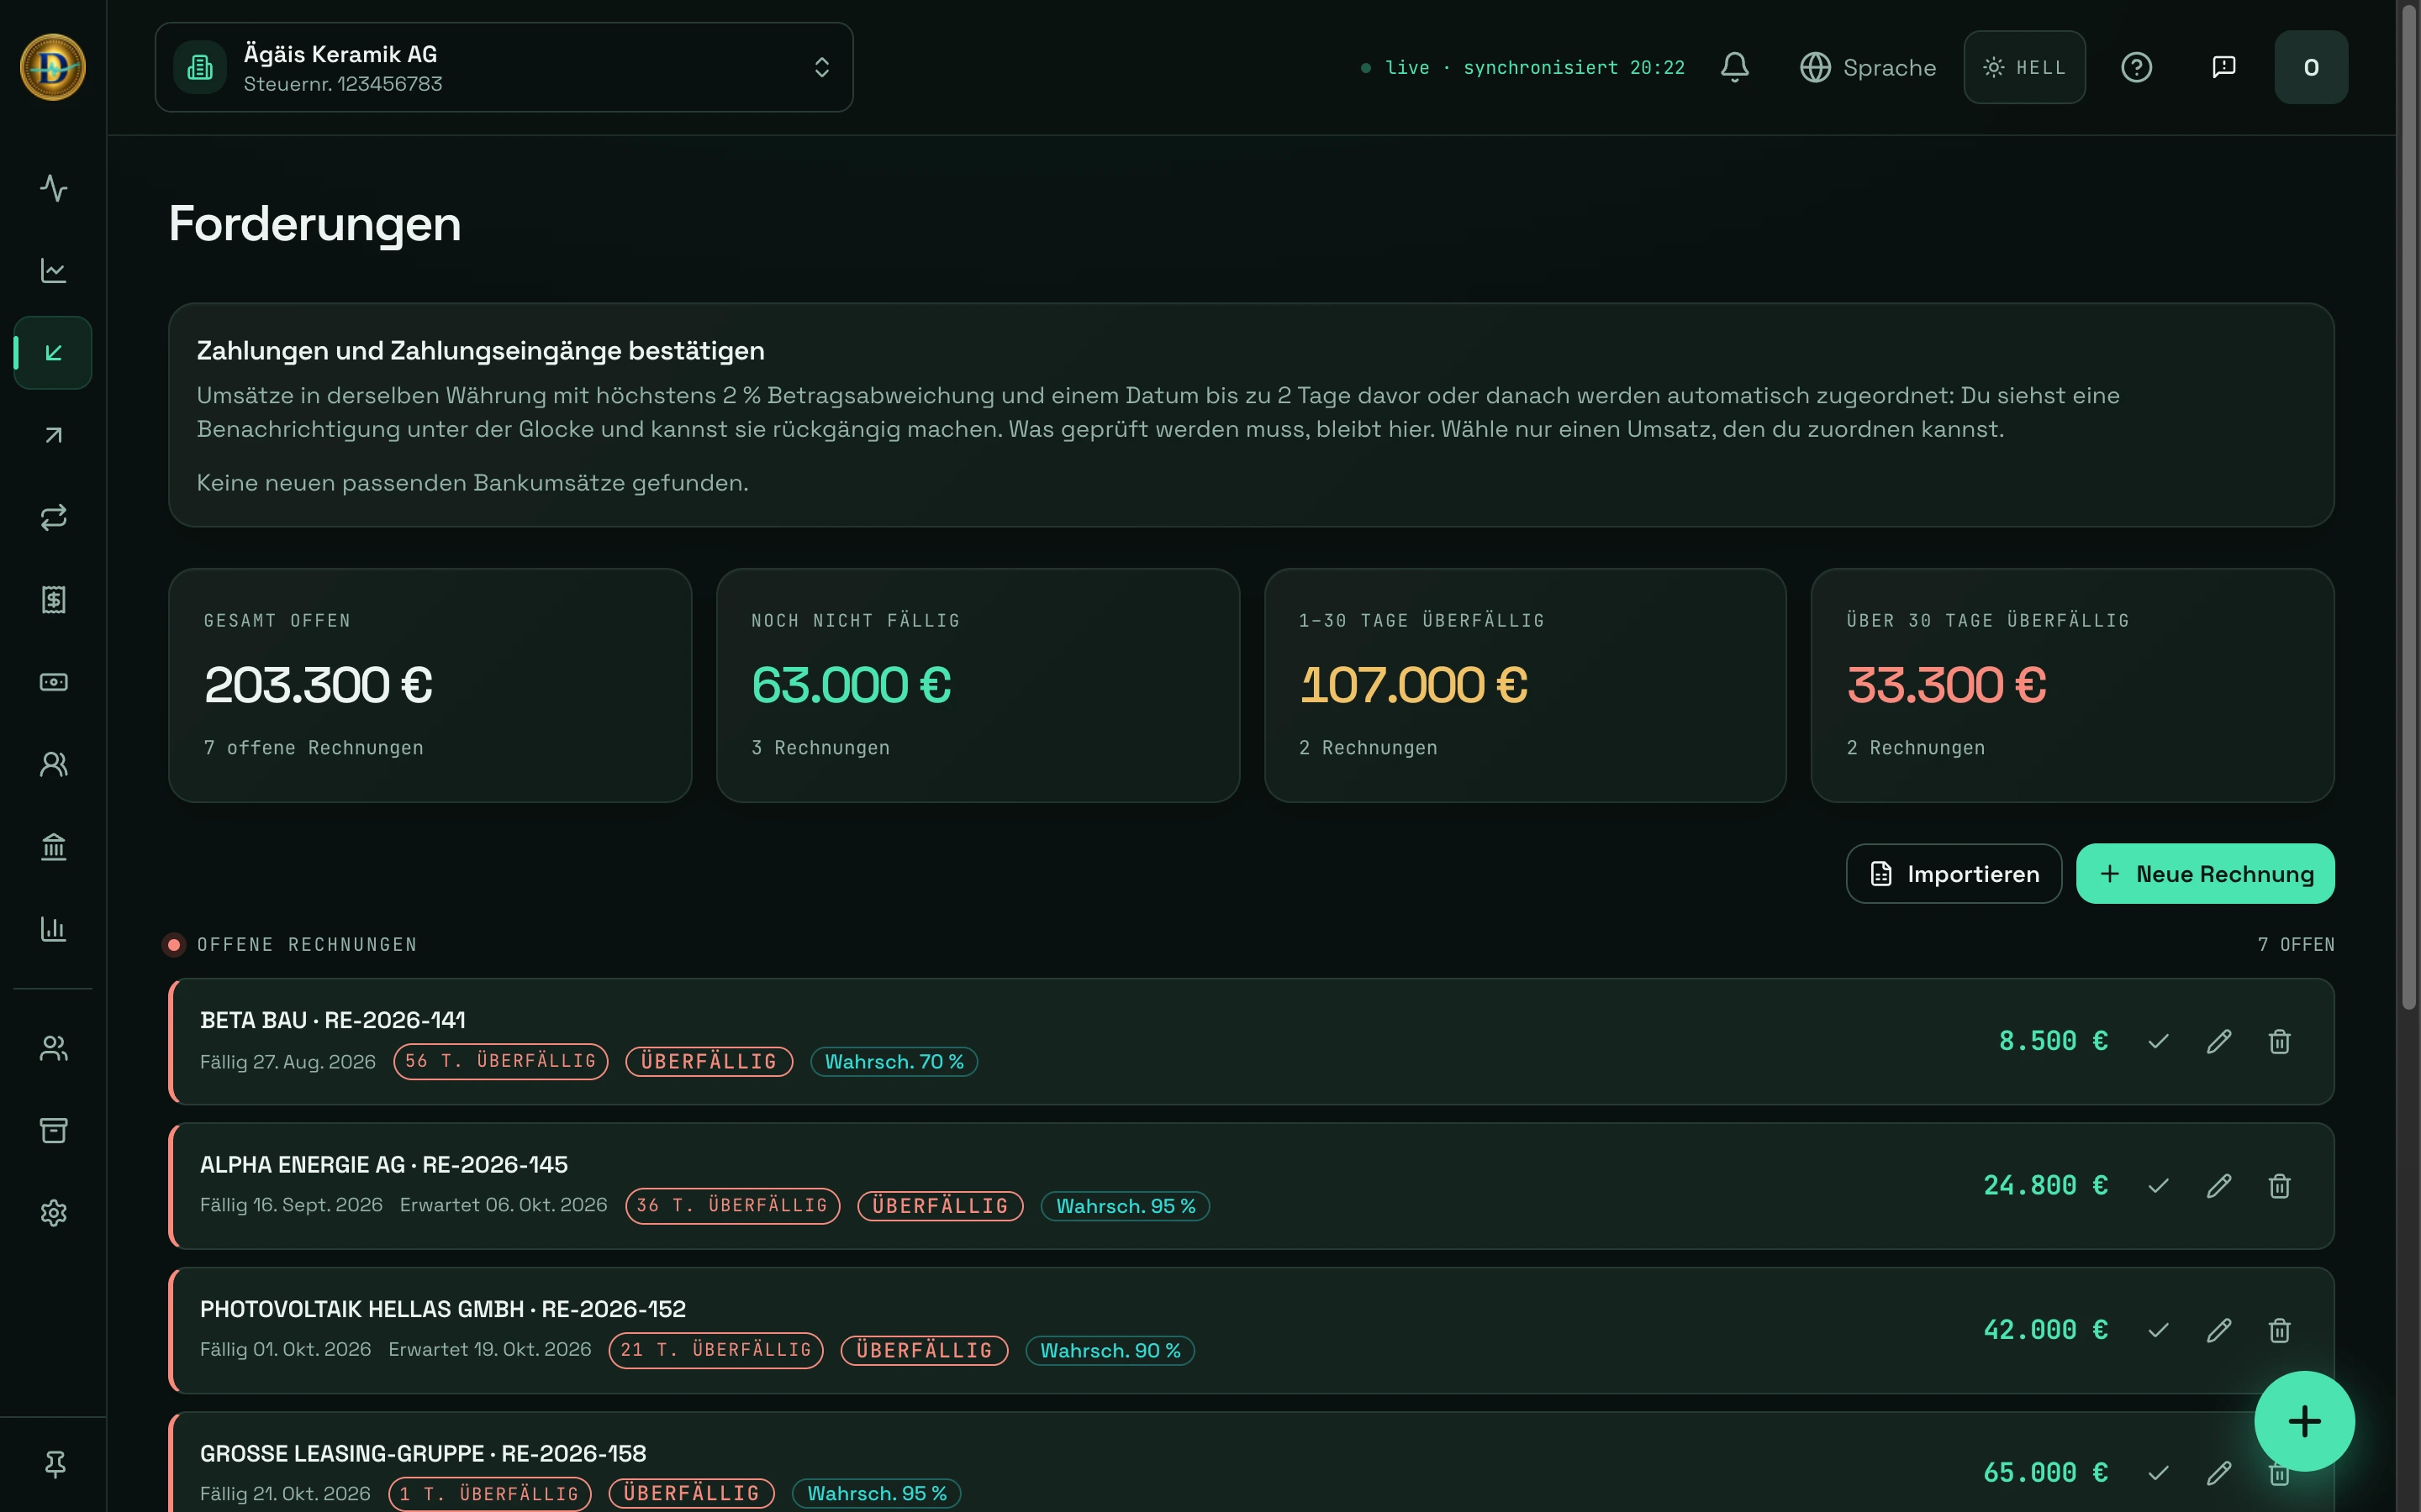
Task: Click the 63.000 € not-yet-due amount
Action: point(851,685)
